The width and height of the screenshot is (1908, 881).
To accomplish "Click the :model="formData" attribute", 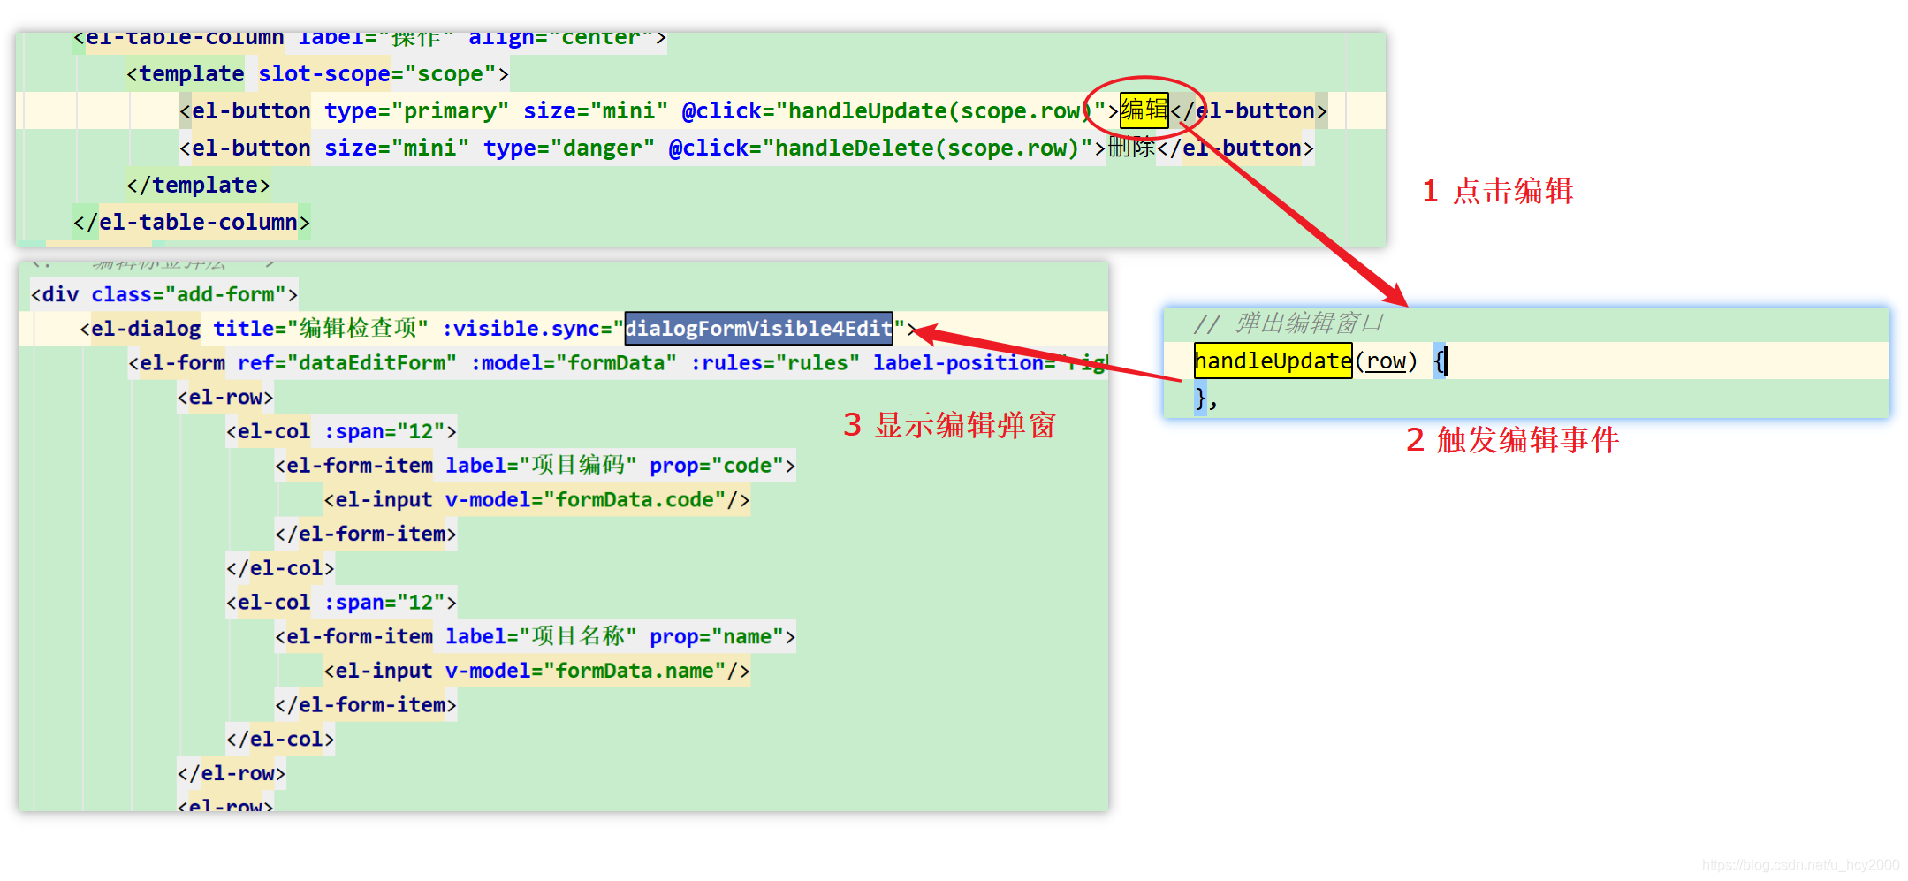I will click(574, 362).
